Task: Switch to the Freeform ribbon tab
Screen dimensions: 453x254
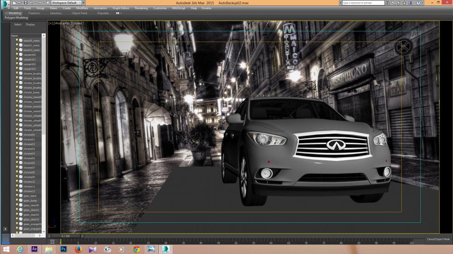Action: (x=34, y=13)
